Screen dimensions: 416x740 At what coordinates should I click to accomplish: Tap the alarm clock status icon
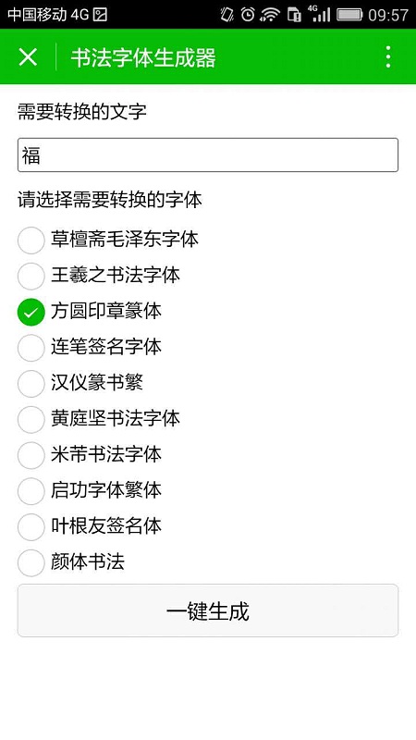pyautogui.click(x=248, y=15)
